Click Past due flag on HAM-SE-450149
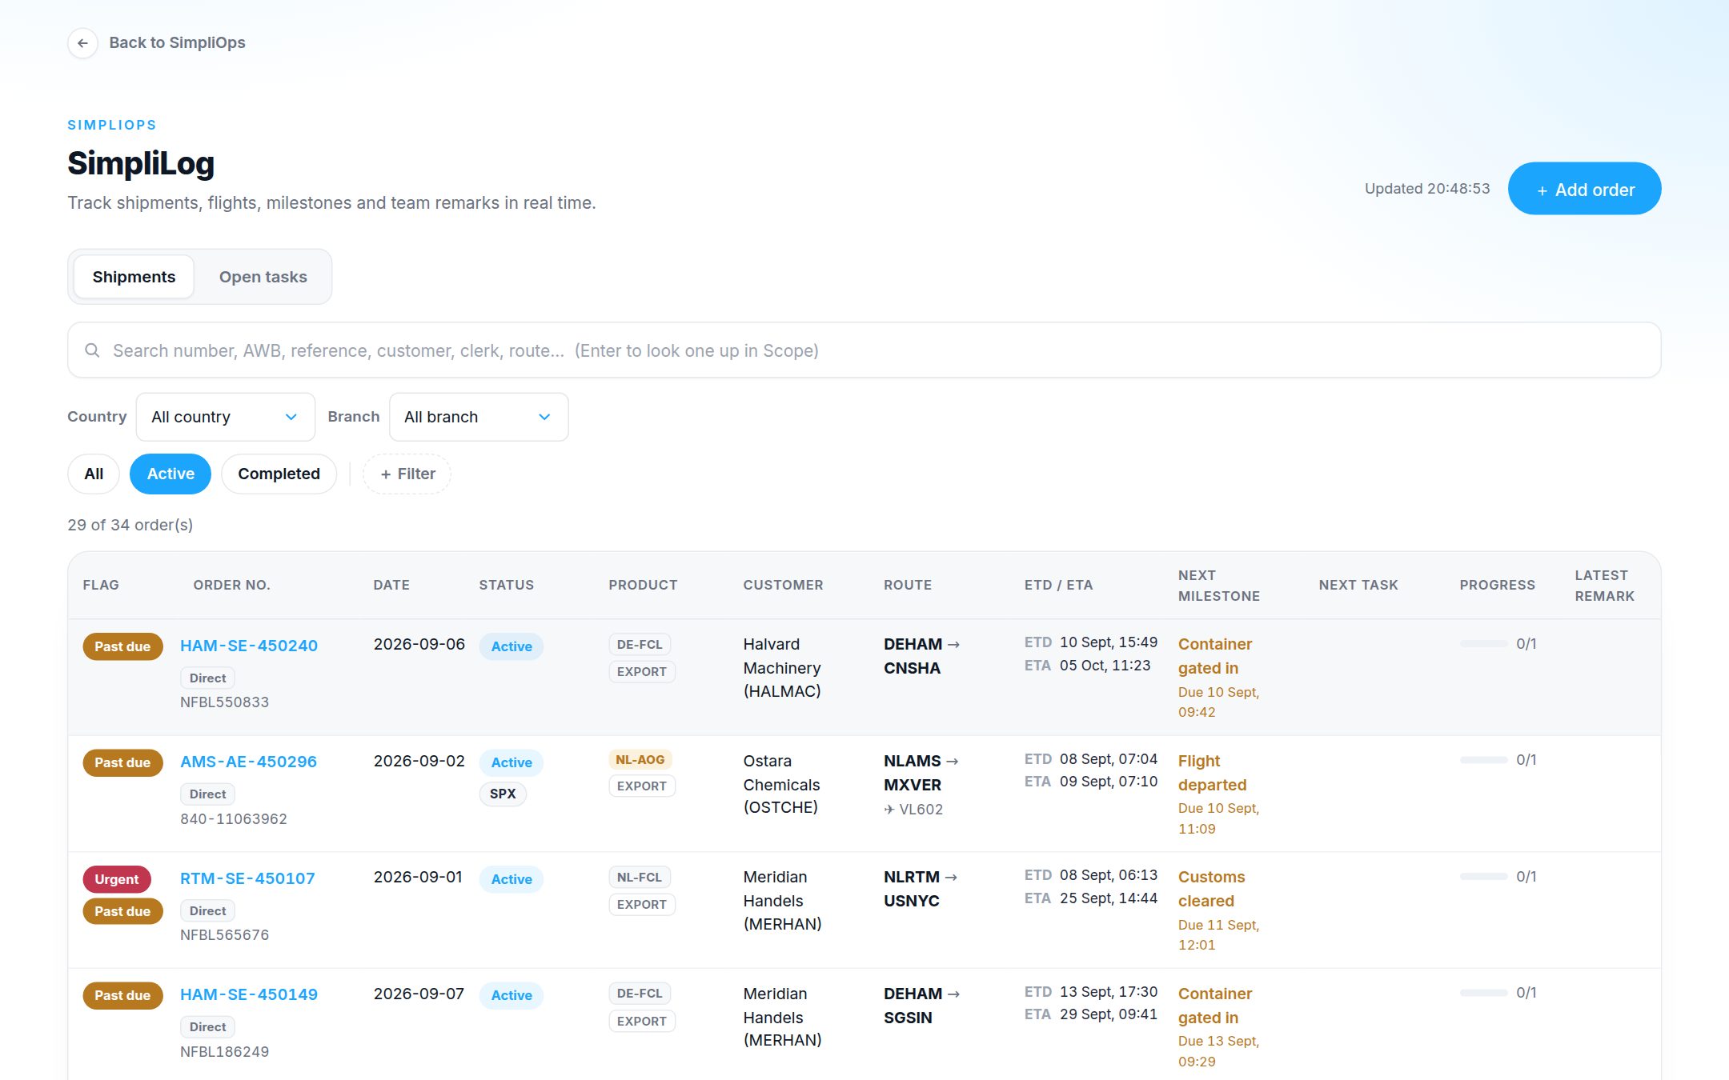 tap(122, 995)
